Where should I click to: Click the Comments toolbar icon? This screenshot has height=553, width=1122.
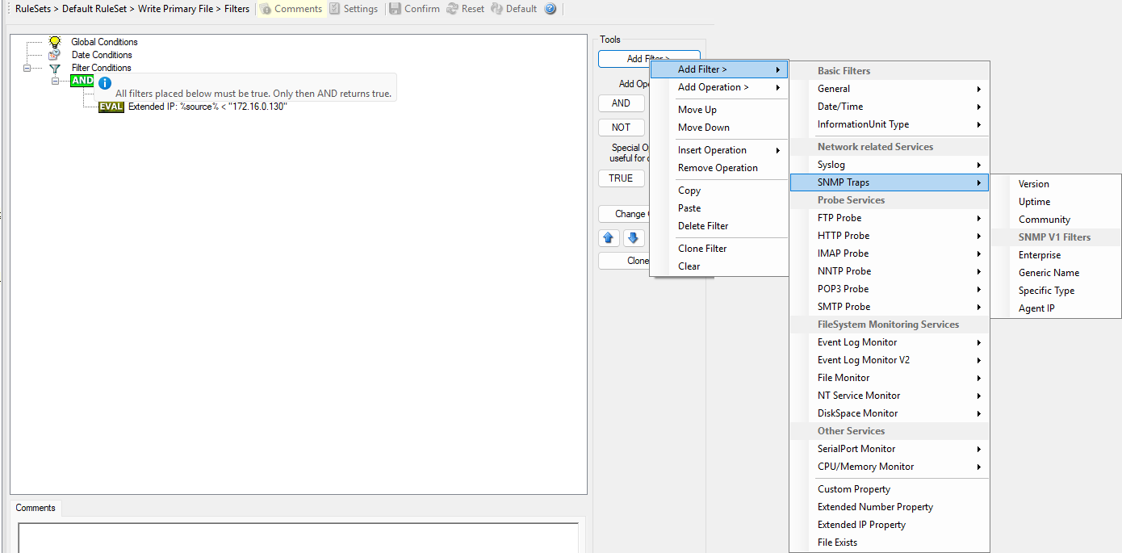(x=266, y=9)
